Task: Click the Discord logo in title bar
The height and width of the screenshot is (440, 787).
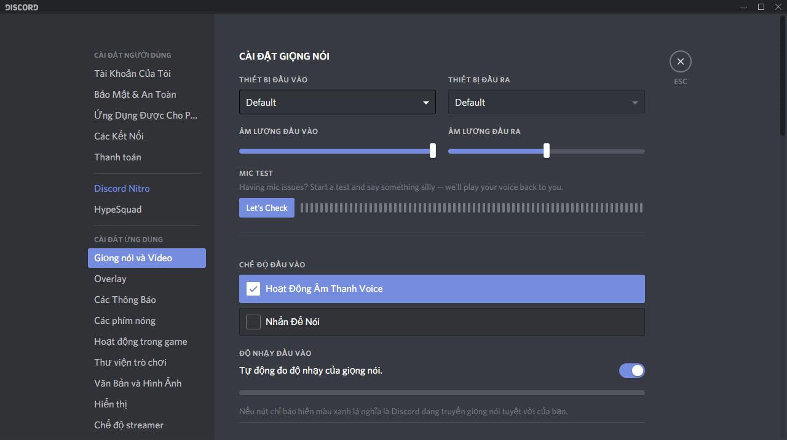Action: [22, 7]
